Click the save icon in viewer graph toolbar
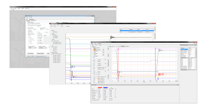This screenshot has width=203, height=106. click(110, 46)
